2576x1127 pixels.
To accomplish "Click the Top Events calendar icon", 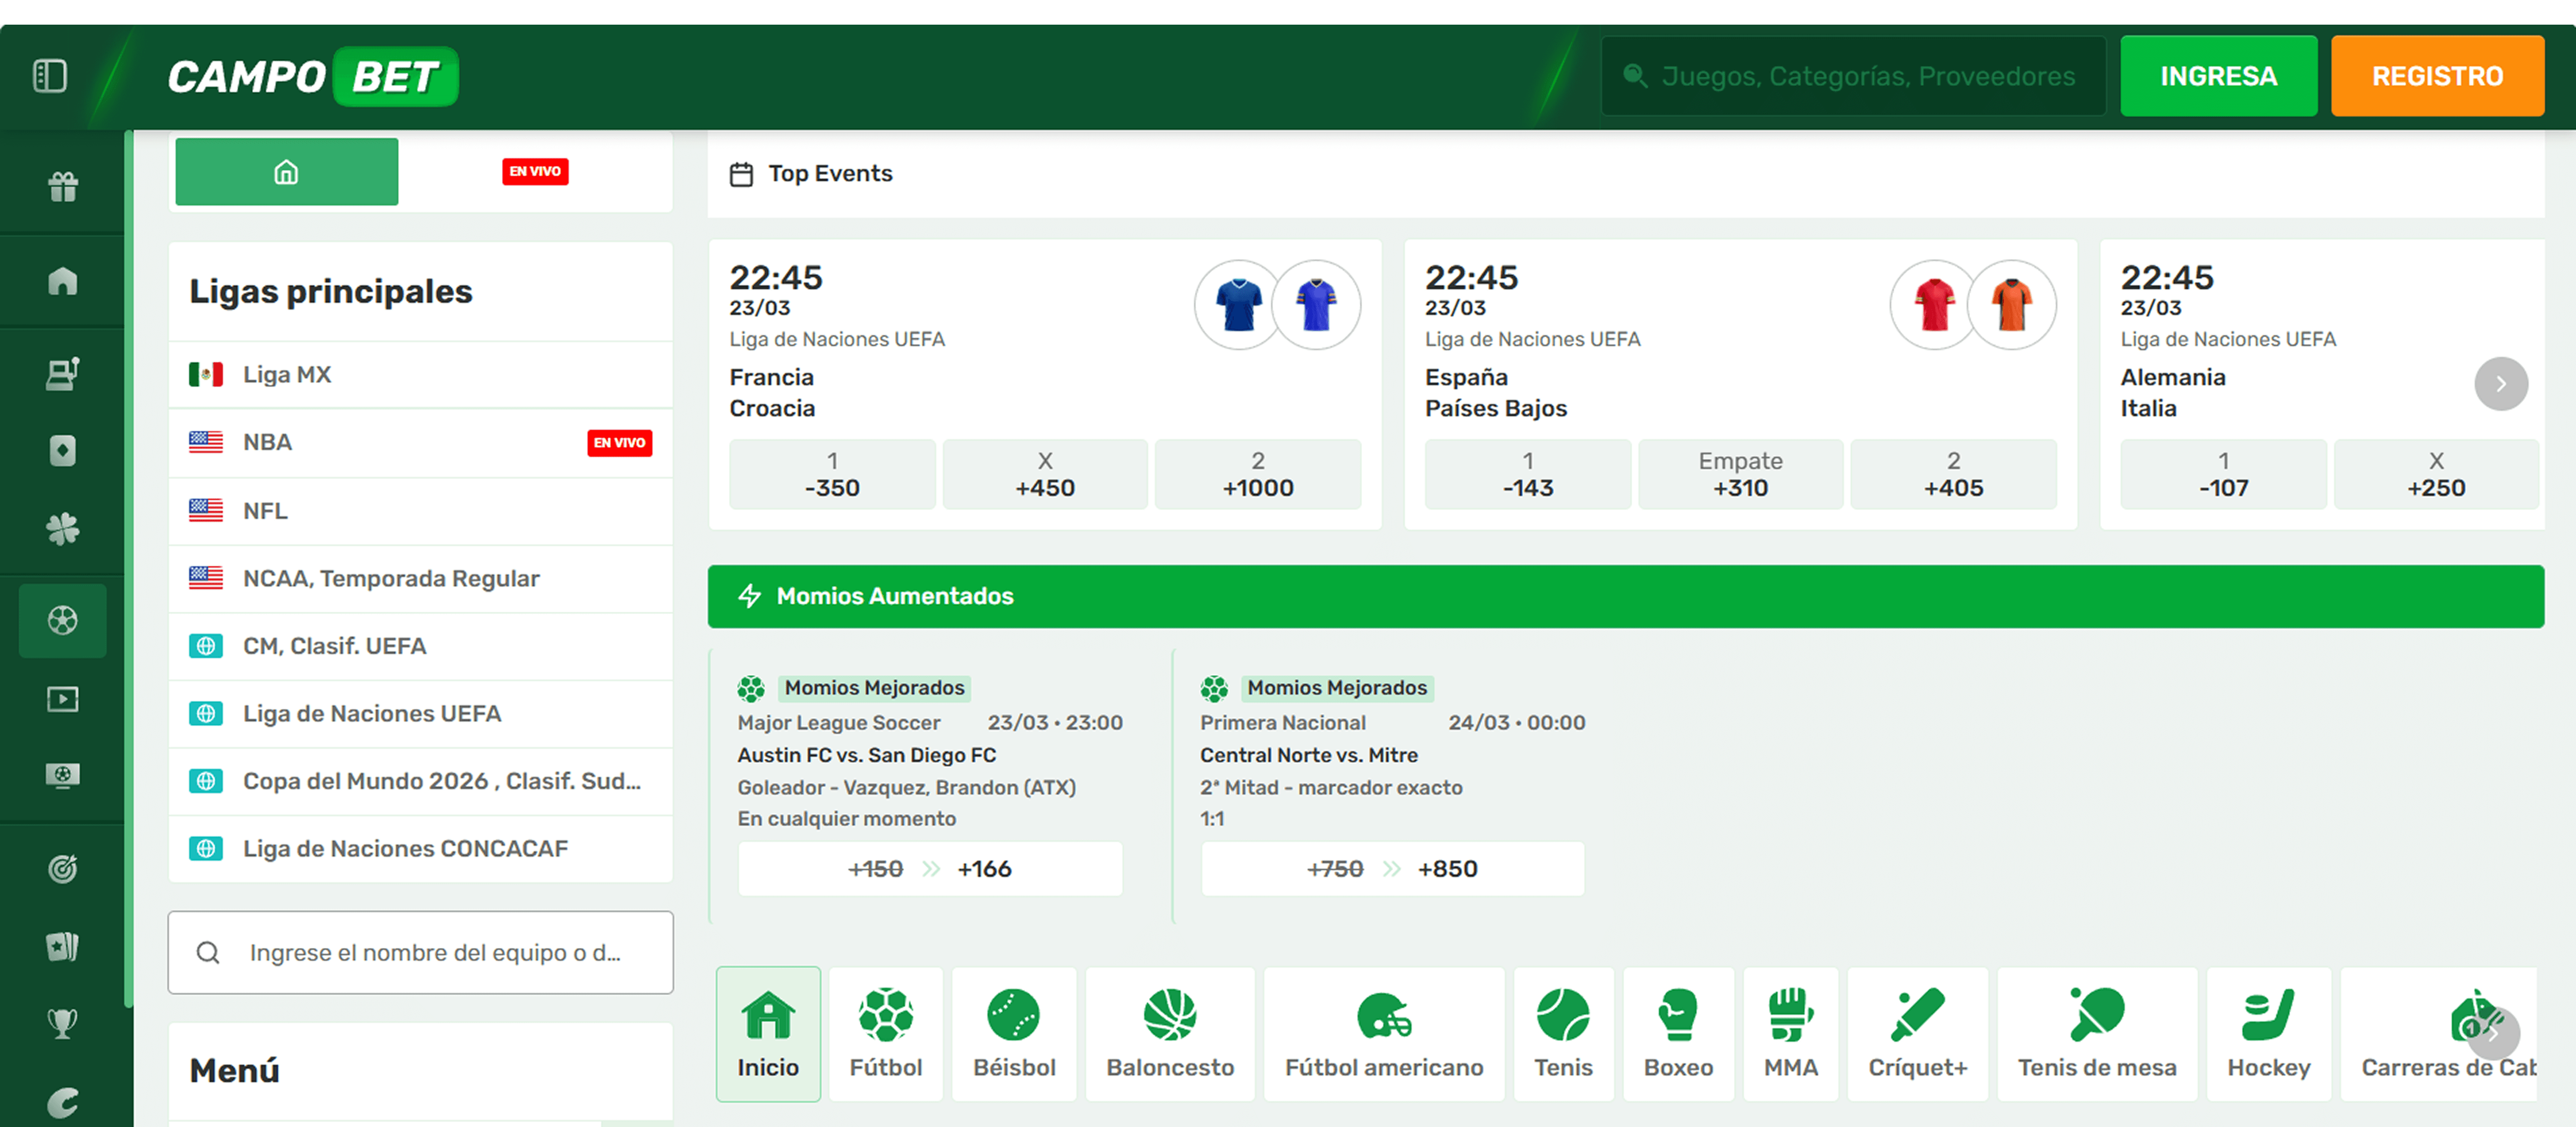I will pyautogui.click(x=741, y=174).
